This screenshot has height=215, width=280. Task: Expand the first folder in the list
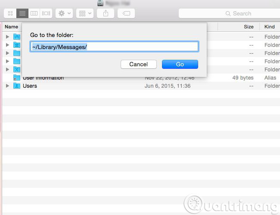click(7, 37)
